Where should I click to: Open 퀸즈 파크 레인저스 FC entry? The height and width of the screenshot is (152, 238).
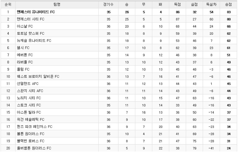(x=35, y=127)
